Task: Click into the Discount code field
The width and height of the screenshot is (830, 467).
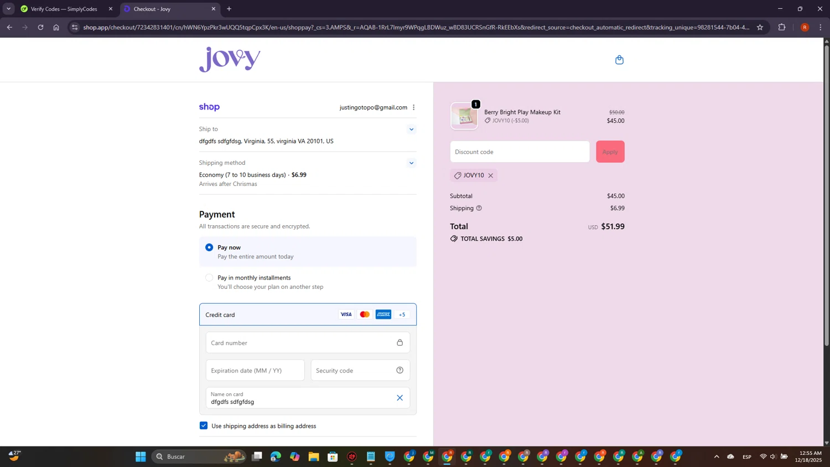Action: 520,152
